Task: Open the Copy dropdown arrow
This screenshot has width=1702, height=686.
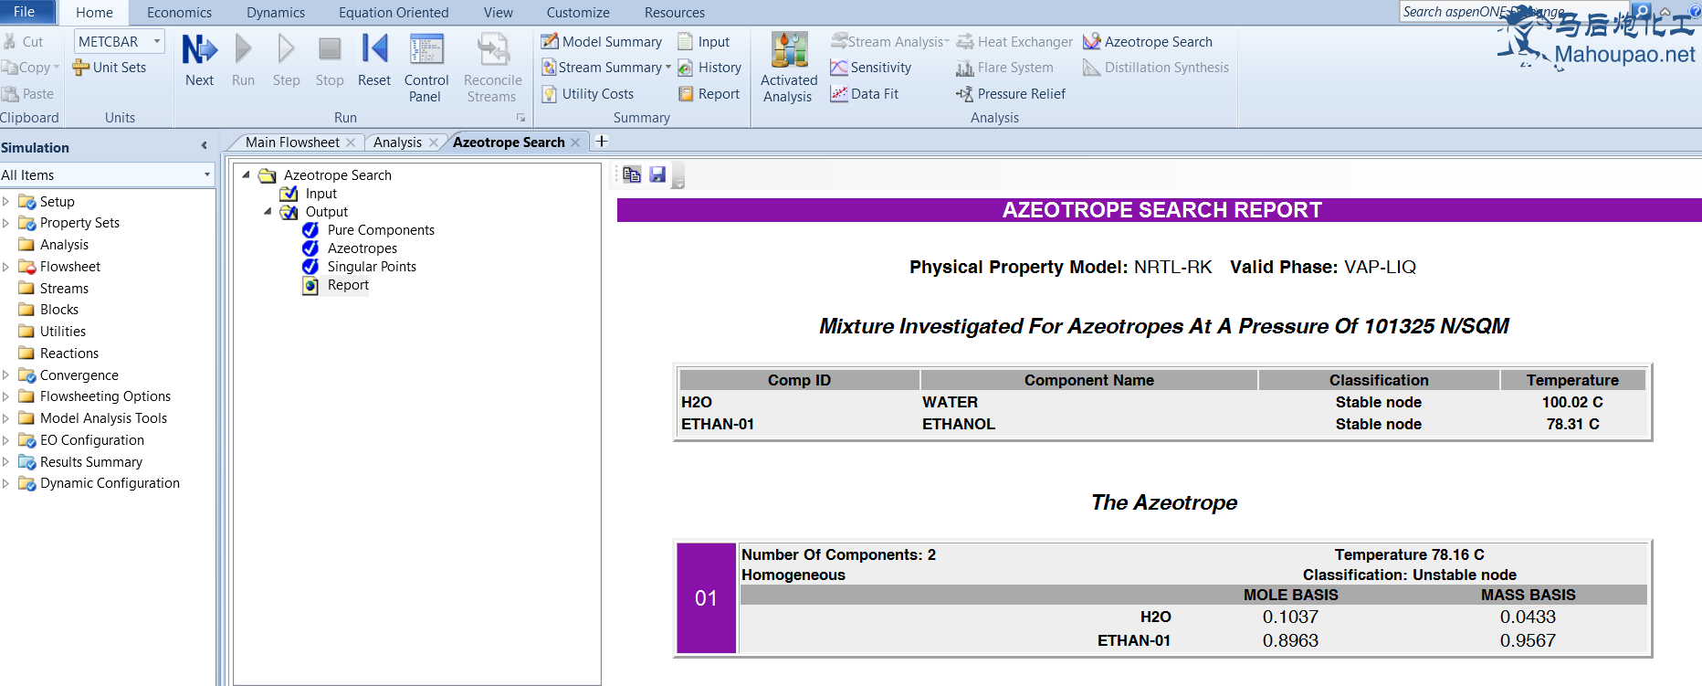Action: (x=57, y=68)
